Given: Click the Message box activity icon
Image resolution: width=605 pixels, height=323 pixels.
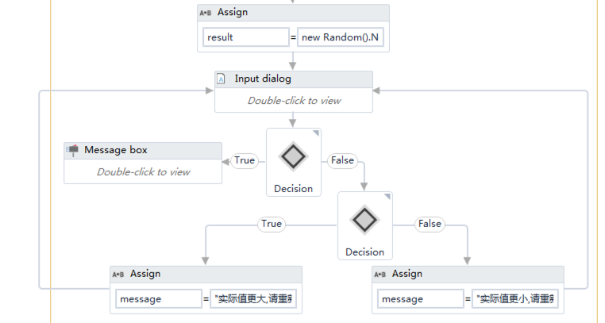Looking at the screenshot, I should pos(72,150).
